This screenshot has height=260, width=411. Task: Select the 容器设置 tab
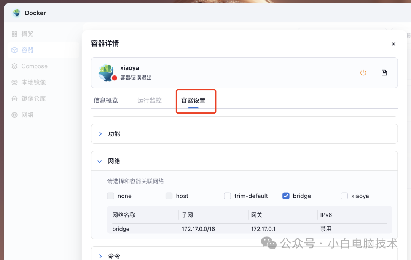click(193, 100)
